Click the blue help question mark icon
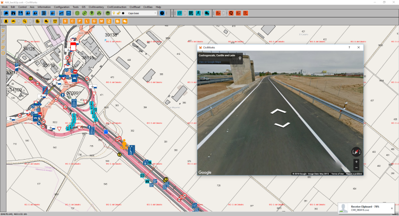The image size is (399, 216). (x=162, y=13)
